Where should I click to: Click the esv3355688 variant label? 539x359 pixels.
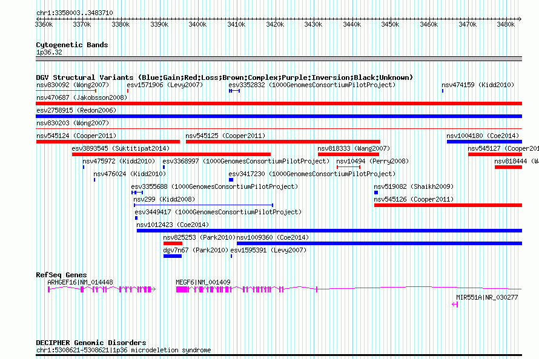[x=214, y=186]
